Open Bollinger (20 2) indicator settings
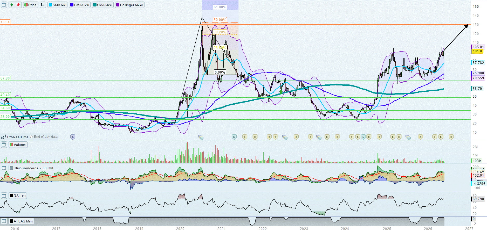The image size is (487, 231). tap(129, 5)
